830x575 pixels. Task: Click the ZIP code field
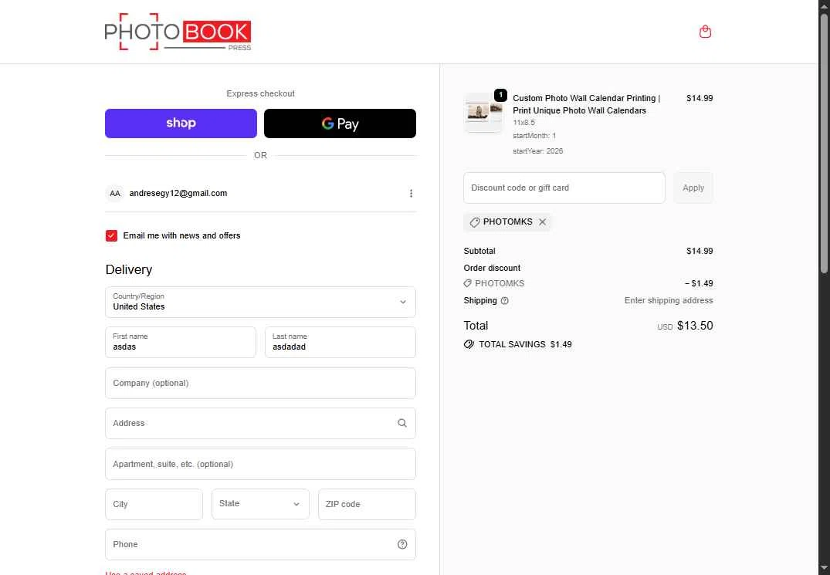click(x=367, y=504)
